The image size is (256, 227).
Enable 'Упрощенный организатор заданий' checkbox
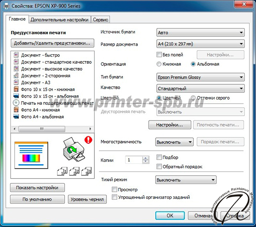[114, 197]
